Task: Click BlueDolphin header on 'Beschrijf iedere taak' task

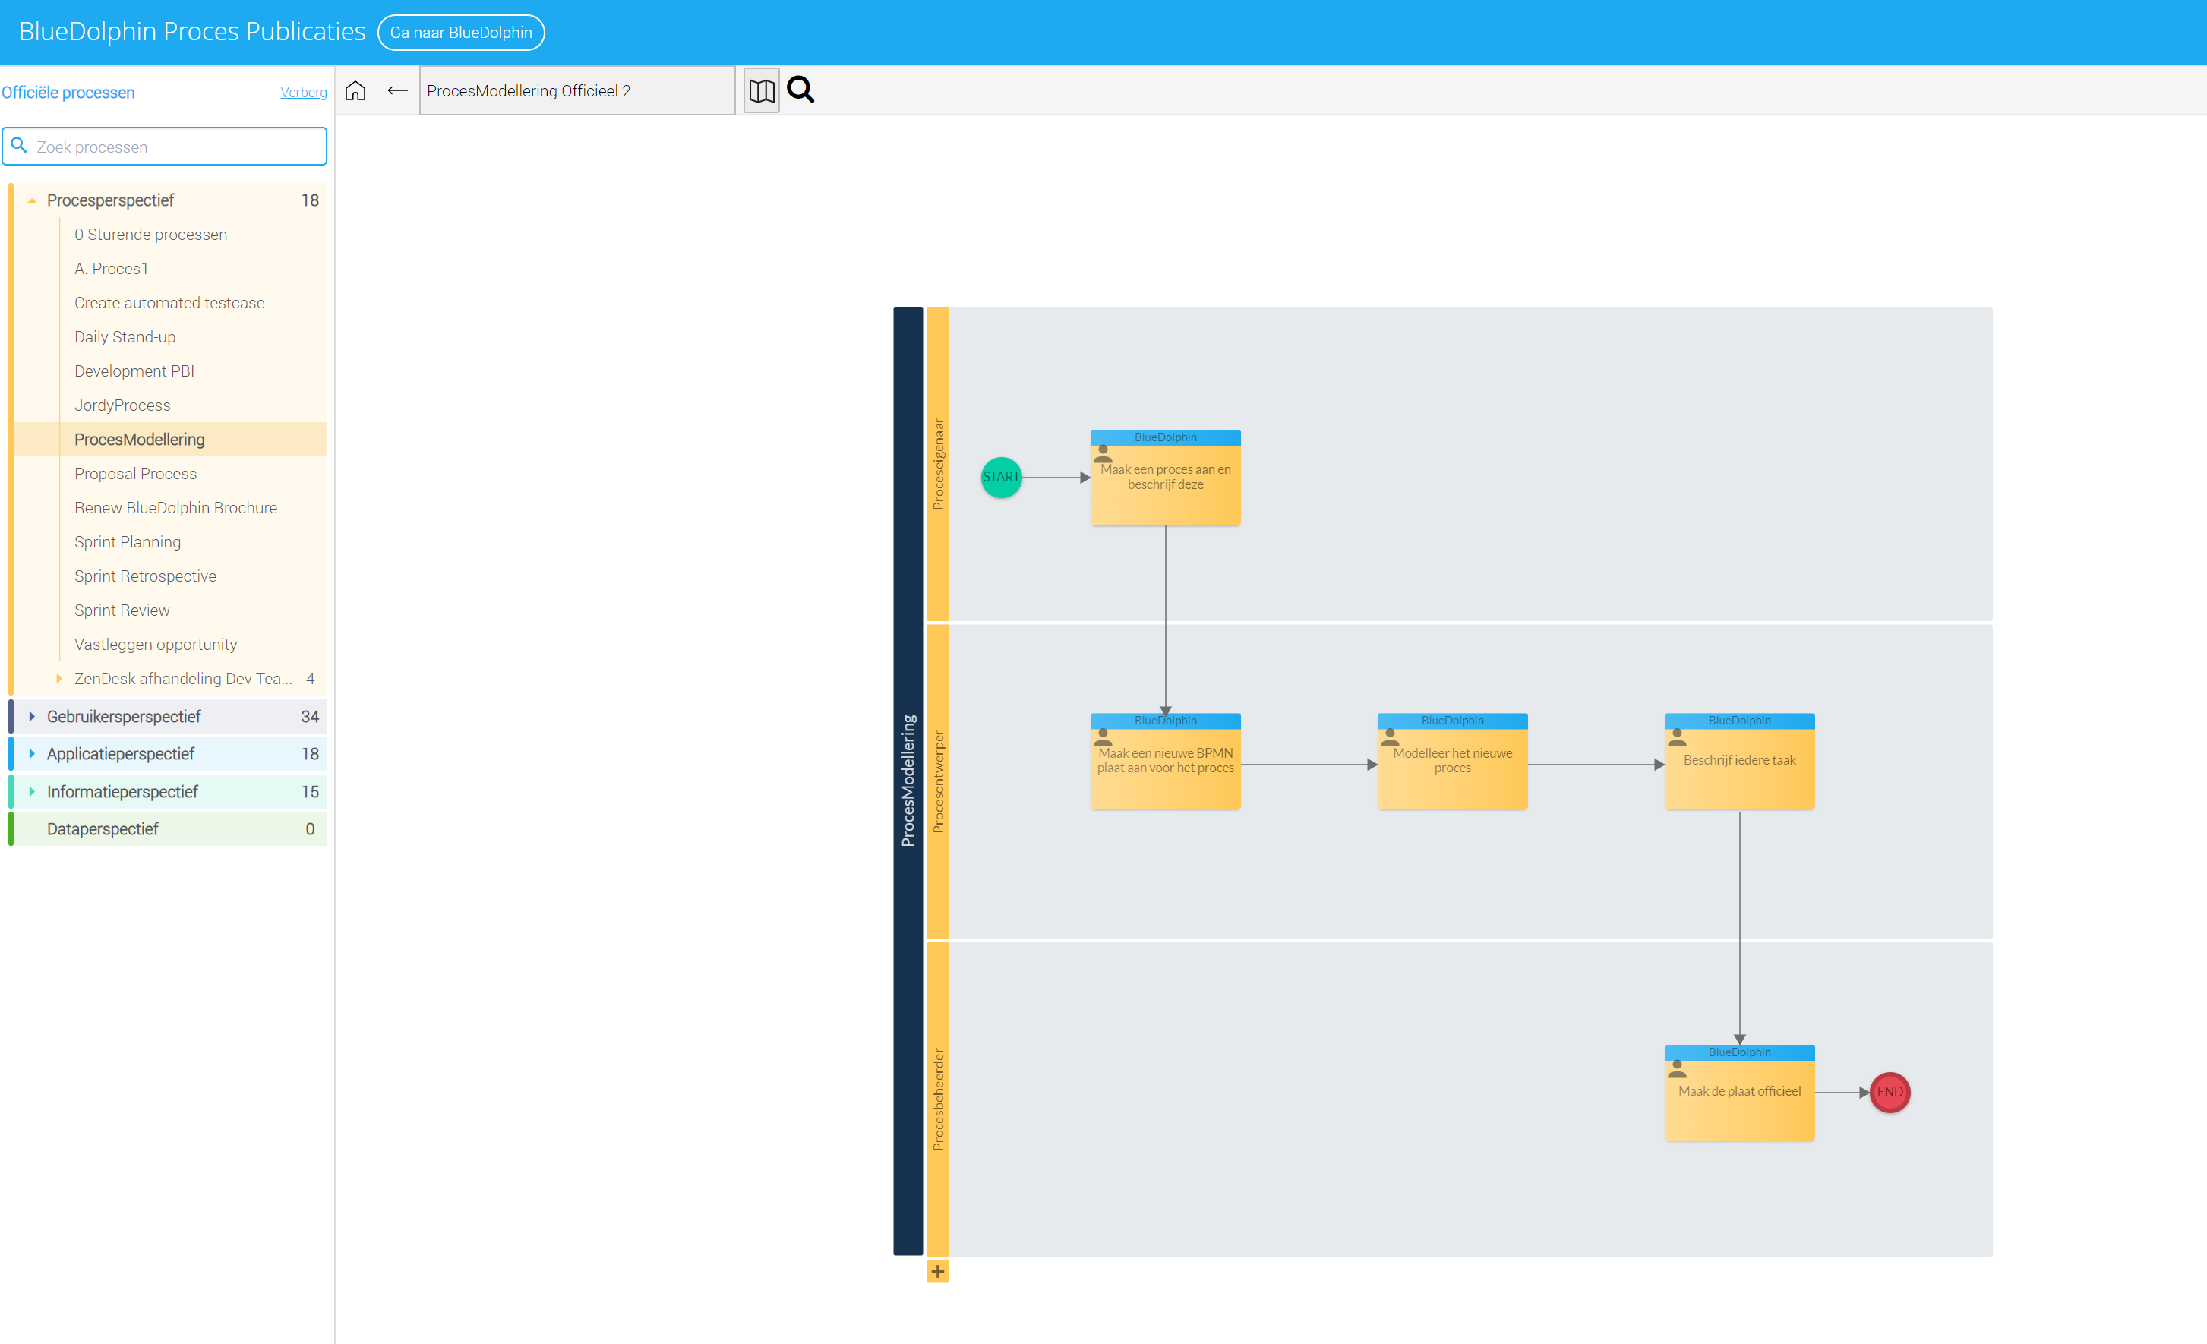Action: tap(1739, 721)
